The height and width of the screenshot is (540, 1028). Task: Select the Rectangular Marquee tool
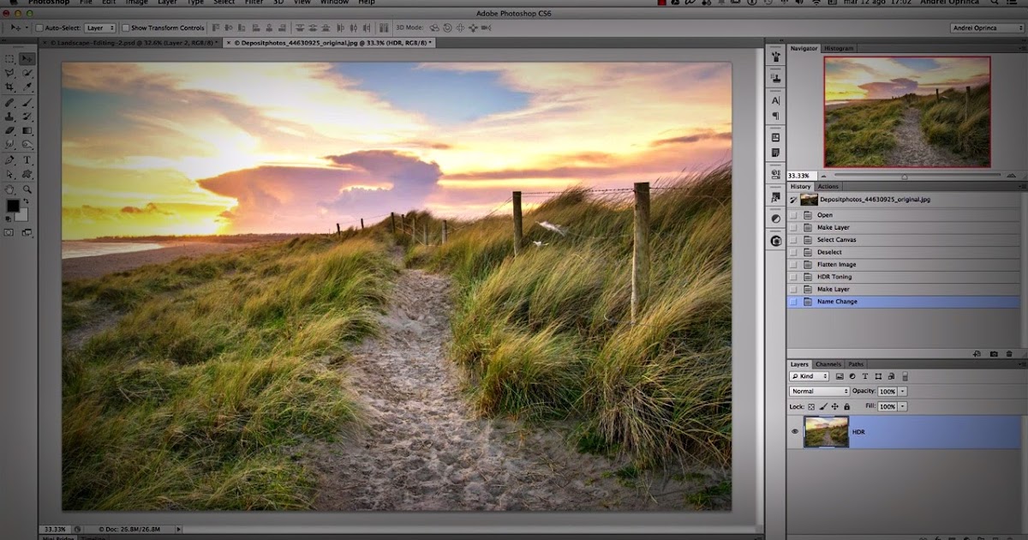(10, 58)
